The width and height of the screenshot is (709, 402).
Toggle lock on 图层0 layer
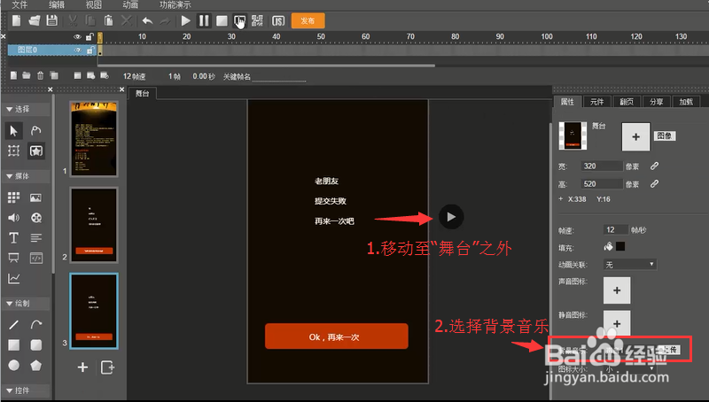click(x=90, y=50)
